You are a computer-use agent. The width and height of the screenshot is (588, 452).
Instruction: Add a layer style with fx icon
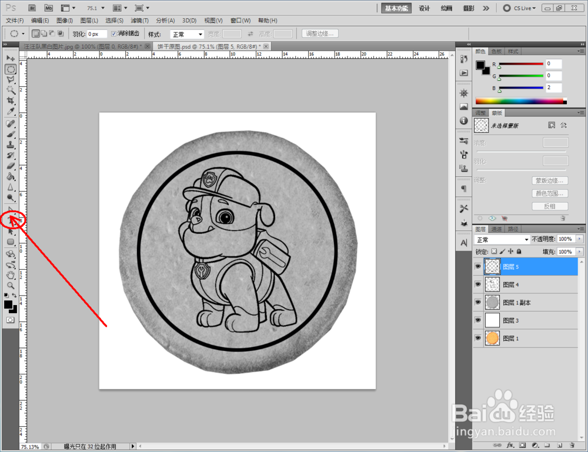tap(510, 446)
